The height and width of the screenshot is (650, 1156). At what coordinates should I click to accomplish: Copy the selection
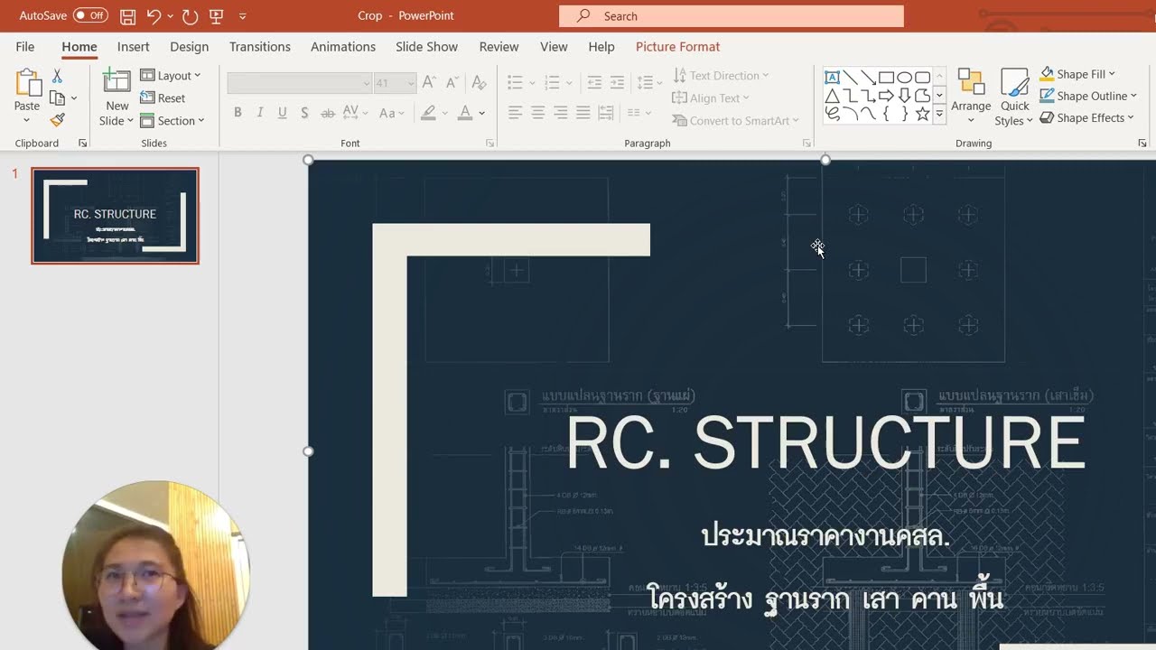[57, 98]
